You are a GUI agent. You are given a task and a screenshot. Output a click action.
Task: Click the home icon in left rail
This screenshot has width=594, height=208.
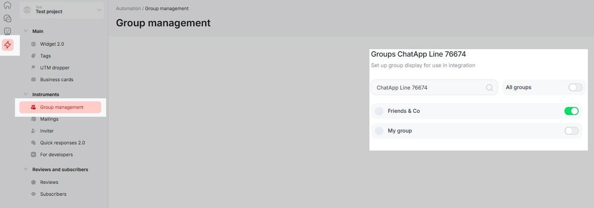[7, 6]
